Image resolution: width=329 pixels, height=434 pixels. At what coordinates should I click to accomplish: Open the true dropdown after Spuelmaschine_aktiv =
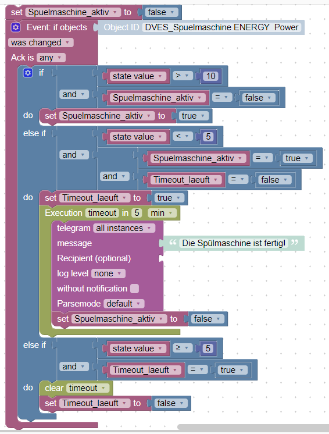tap(297, 158)
